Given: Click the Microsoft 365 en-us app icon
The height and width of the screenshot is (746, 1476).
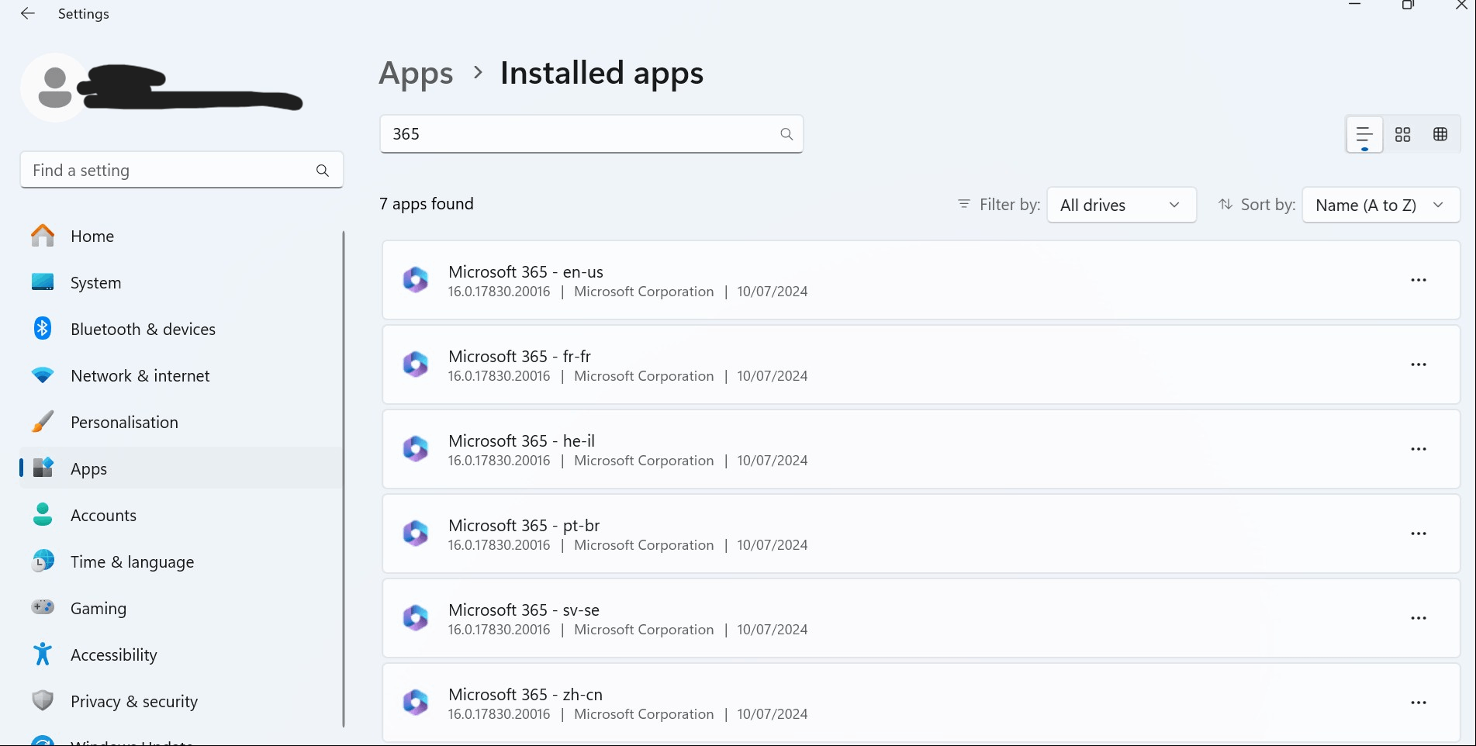Looking at the screenshot, I should pos(416,280).
